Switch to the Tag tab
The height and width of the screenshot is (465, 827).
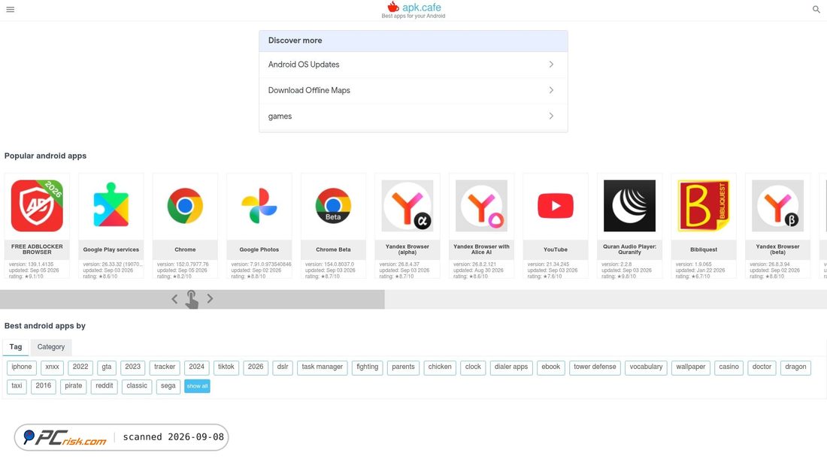pos(16,347)
